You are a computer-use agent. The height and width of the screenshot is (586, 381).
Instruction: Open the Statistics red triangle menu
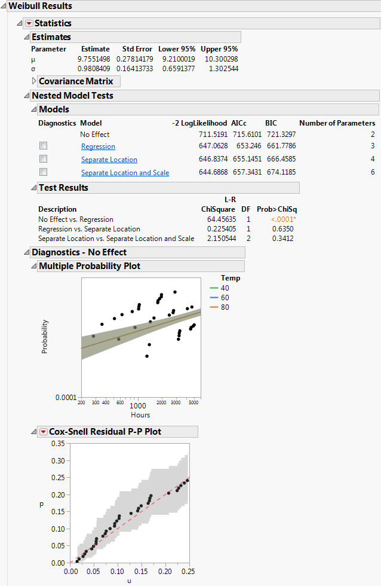(29, 23)
